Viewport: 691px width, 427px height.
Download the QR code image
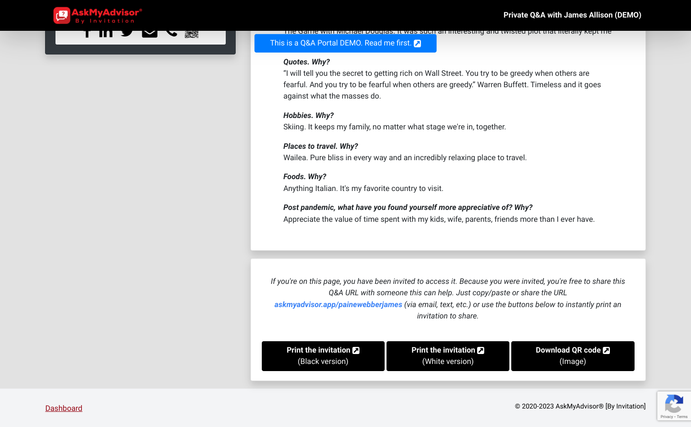(x=573, y=356)
